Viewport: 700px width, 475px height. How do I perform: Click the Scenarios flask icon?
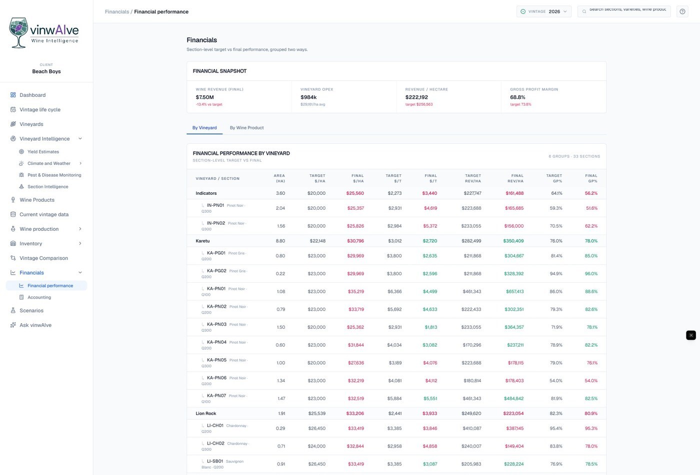(x=13, y=310)
